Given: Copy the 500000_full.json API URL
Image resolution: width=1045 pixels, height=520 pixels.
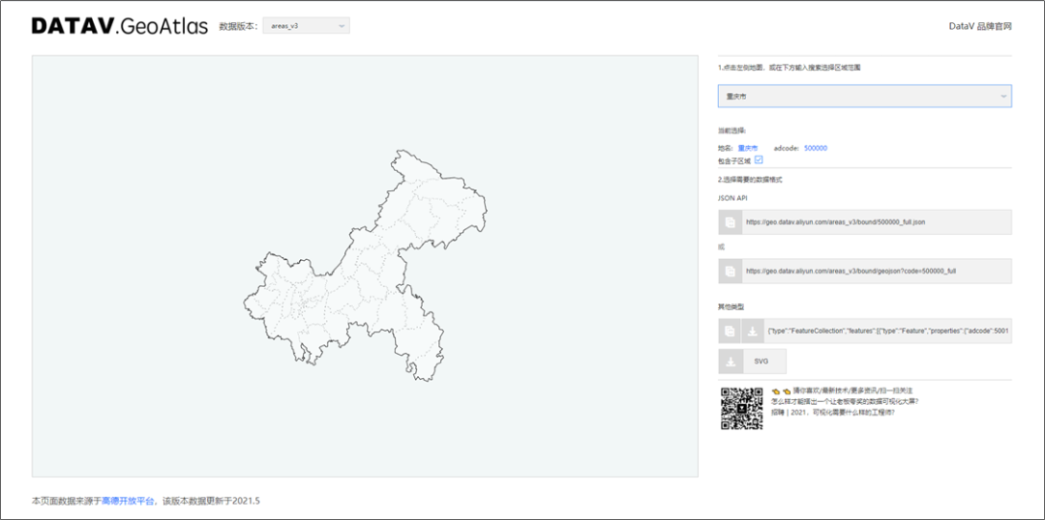Looking at the screenshot, I should (x=730, y=222).
